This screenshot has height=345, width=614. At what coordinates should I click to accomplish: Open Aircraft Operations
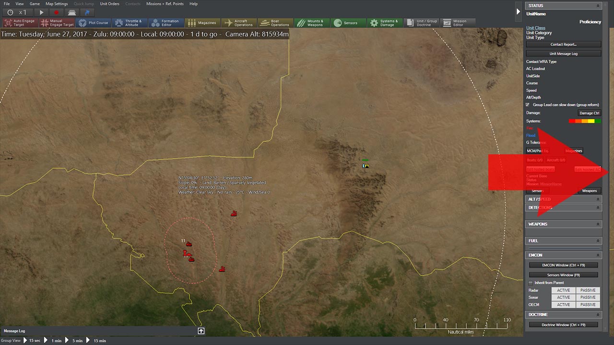coord(239,23)
